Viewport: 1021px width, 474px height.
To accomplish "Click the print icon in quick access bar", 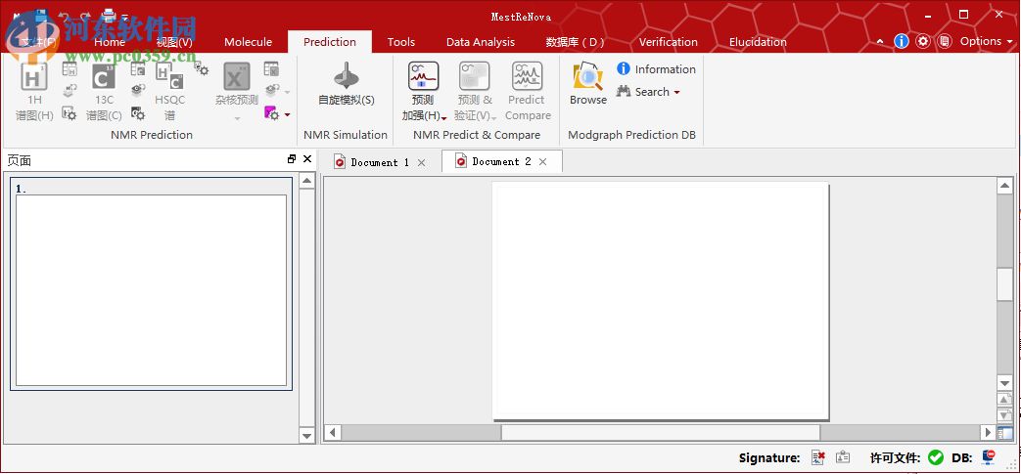I will click(x=109, y=15).
